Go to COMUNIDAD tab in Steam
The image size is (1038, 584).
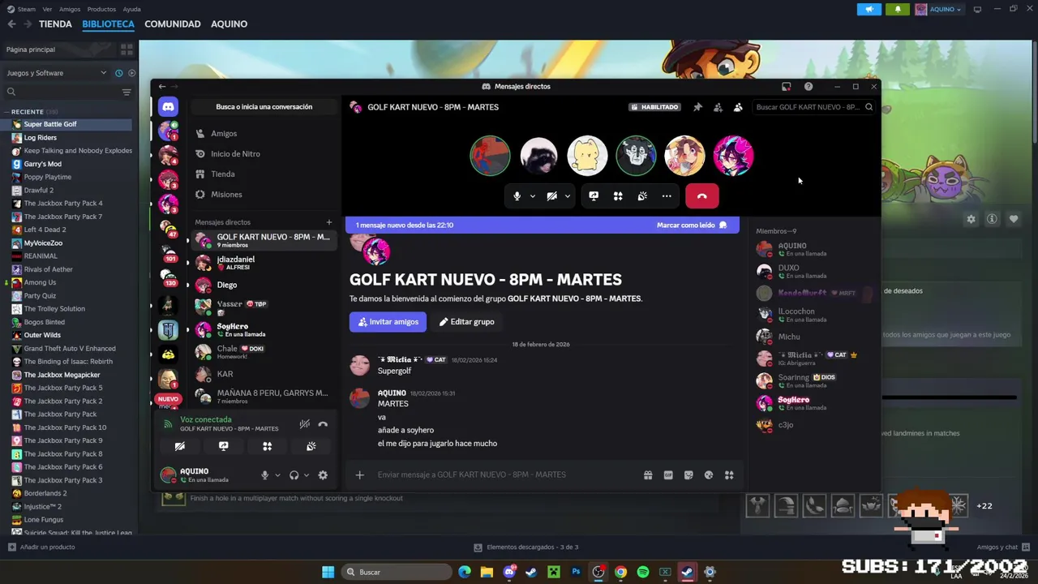[x=173, y=24]
